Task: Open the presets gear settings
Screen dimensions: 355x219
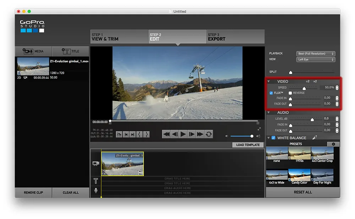Action: pyautogui.click(x=333, y=144)
